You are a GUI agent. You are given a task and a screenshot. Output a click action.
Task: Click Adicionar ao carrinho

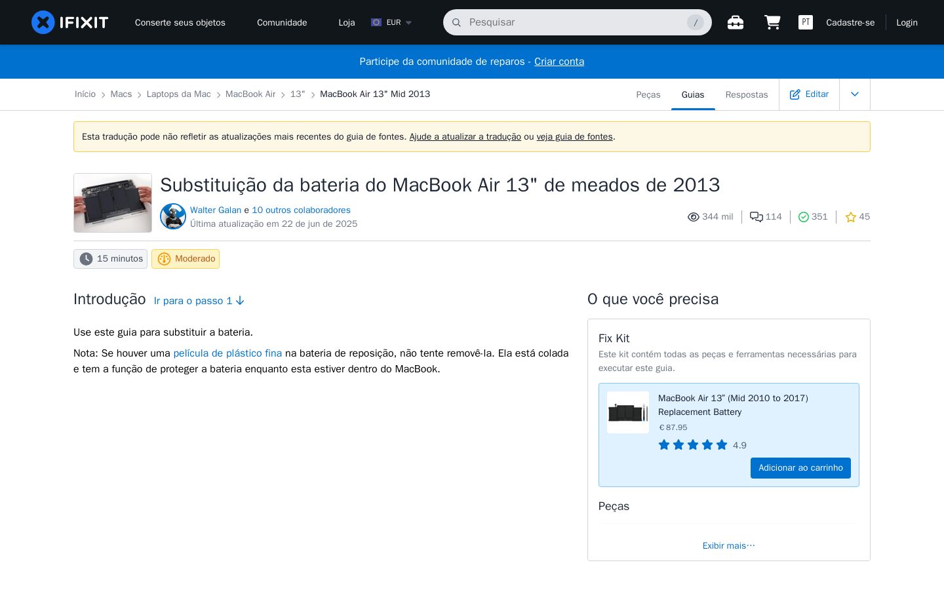(x=800, y=468)
